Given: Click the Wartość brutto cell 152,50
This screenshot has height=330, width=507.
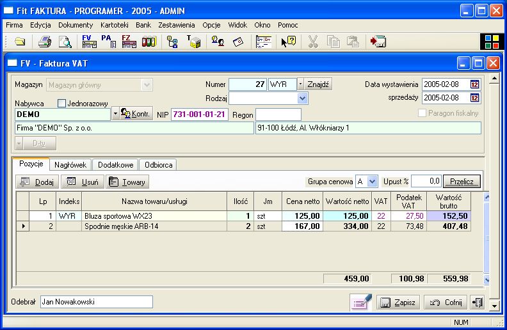Looking at the screenshot, I should pos(449,216).
